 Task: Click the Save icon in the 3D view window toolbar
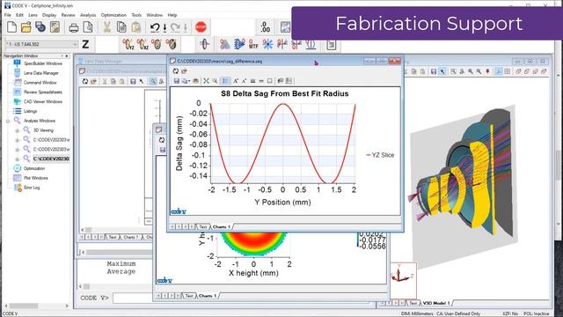click(434, 72)
